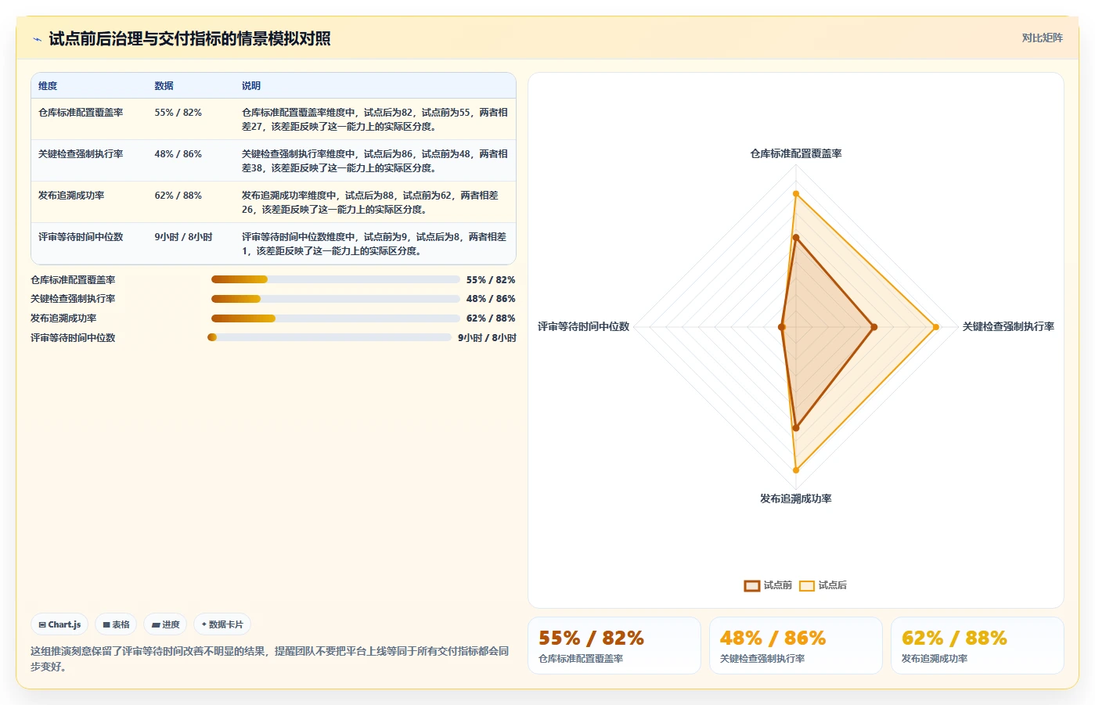Click the 关键检查强制执行率 progress bar
Viewport: 1095px width, 705px height.
(x=335, y=299)
